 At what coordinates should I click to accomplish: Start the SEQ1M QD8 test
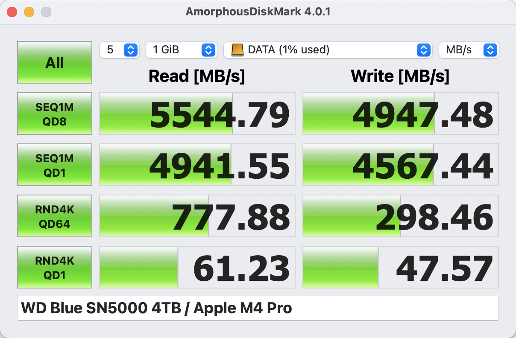pos(55,114)
